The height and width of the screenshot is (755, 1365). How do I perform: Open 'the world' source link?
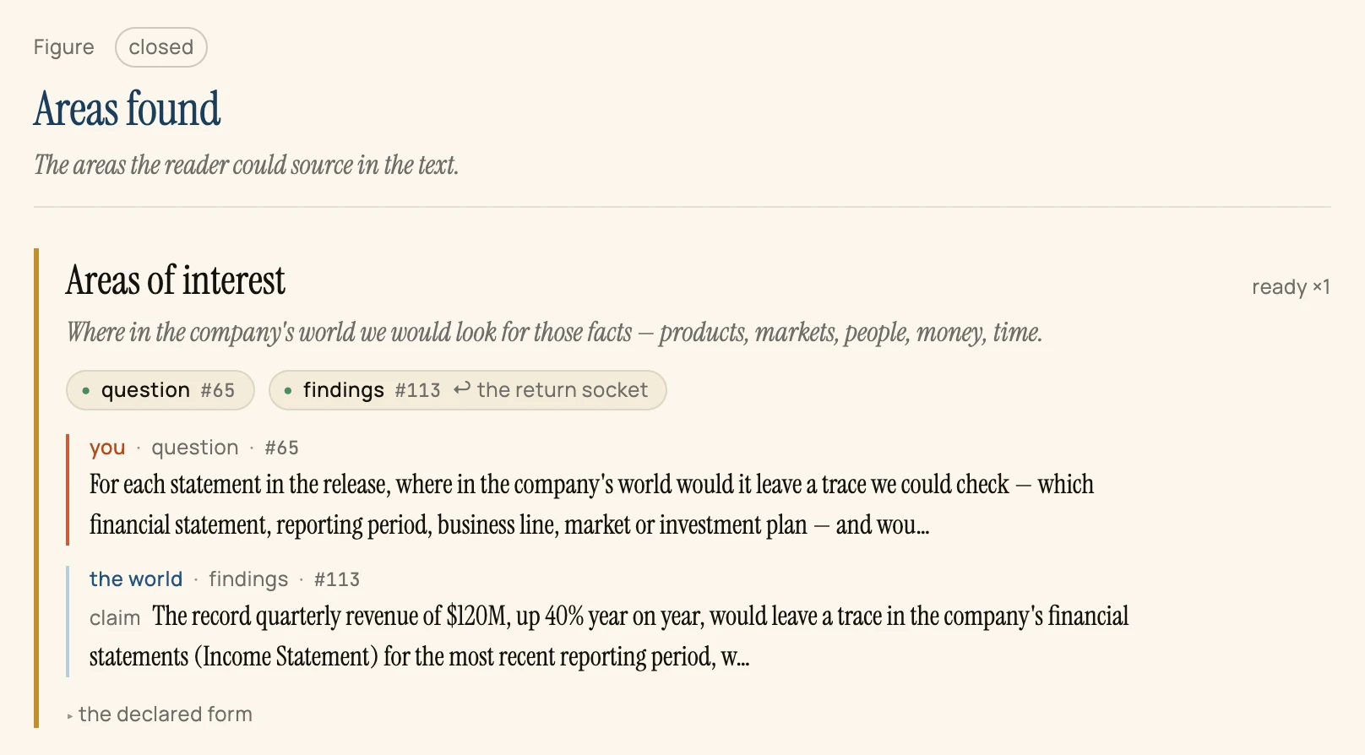pyautogui.click(x=136, y=579)
